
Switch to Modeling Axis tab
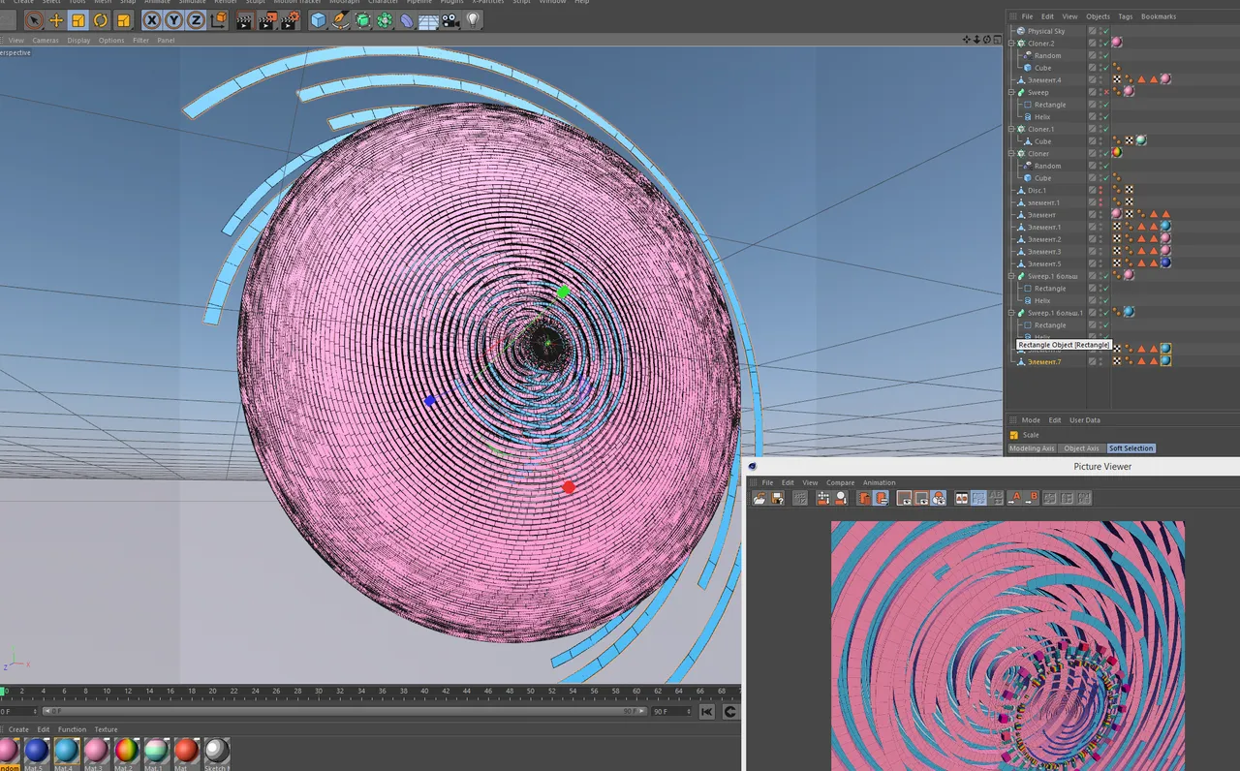(1032, 448)
